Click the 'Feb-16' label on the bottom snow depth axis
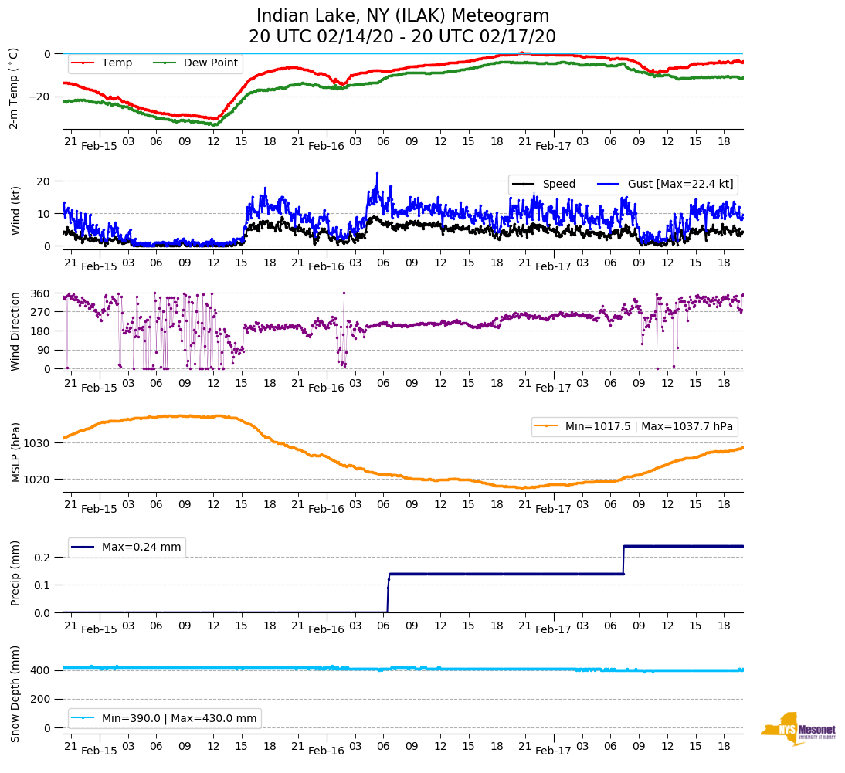This screenshot has height=773, width=845. [x=326, y=751]
